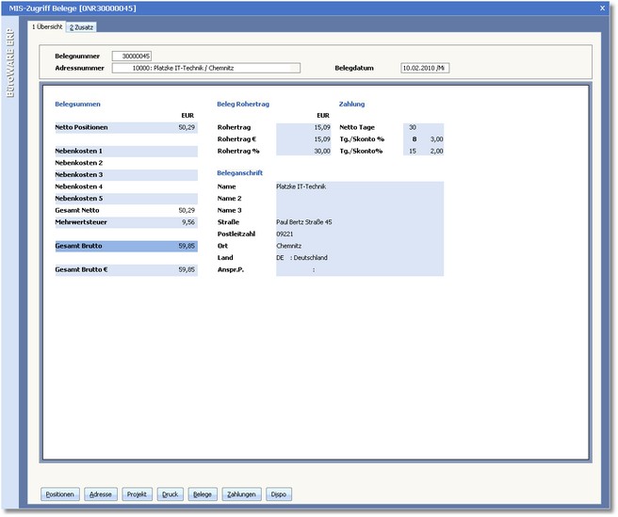This screenshot has width=618, height=517.
Task: Open the Adresse button
Action: 100,493
